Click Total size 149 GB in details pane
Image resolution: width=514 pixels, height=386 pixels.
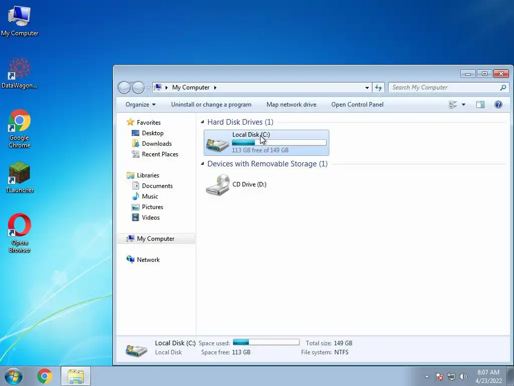pyautogui.click(x=329, y=343)
